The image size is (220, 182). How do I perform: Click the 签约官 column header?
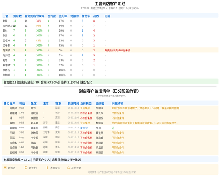pyautogui.click(x=100, y=103)
